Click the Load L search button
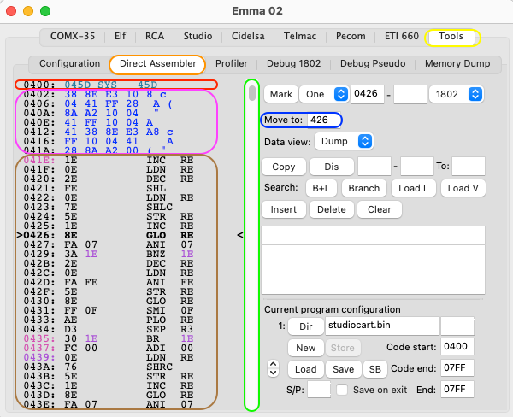 coord(414,188)
